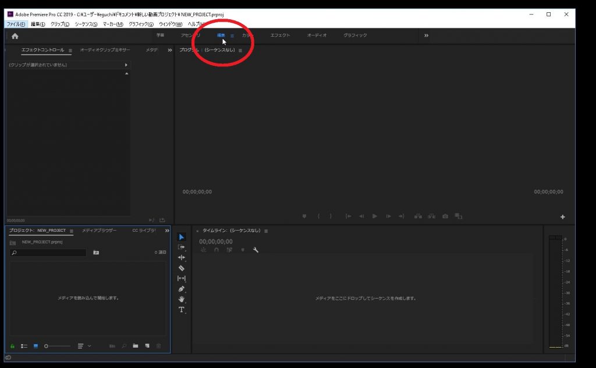Select the Razor tool
The height and width of the screenshot is (368, 596).
coord(181,268)
